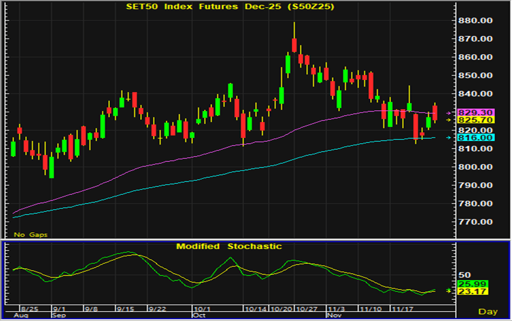Click the 800.00 price axis label
The image size is (512, 321).
475,167
